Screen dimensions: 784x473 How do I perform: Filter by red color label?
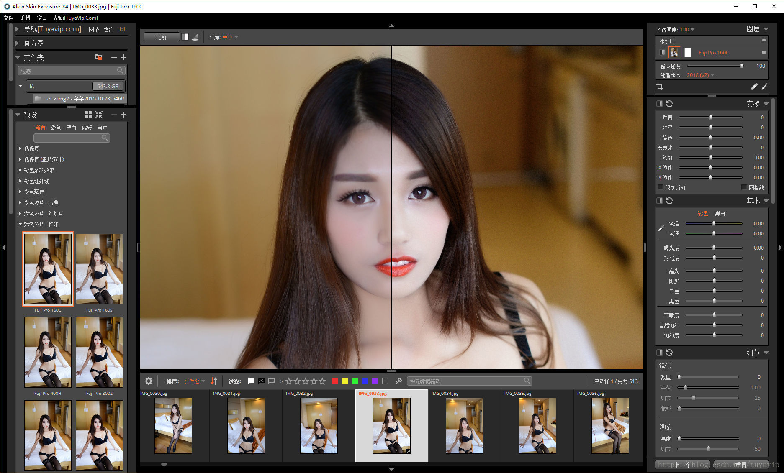click(335, 381)
